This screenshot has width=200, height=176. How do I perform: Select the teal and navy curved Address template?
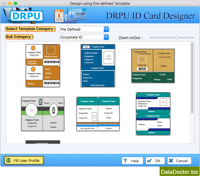(x=153, y=114)
